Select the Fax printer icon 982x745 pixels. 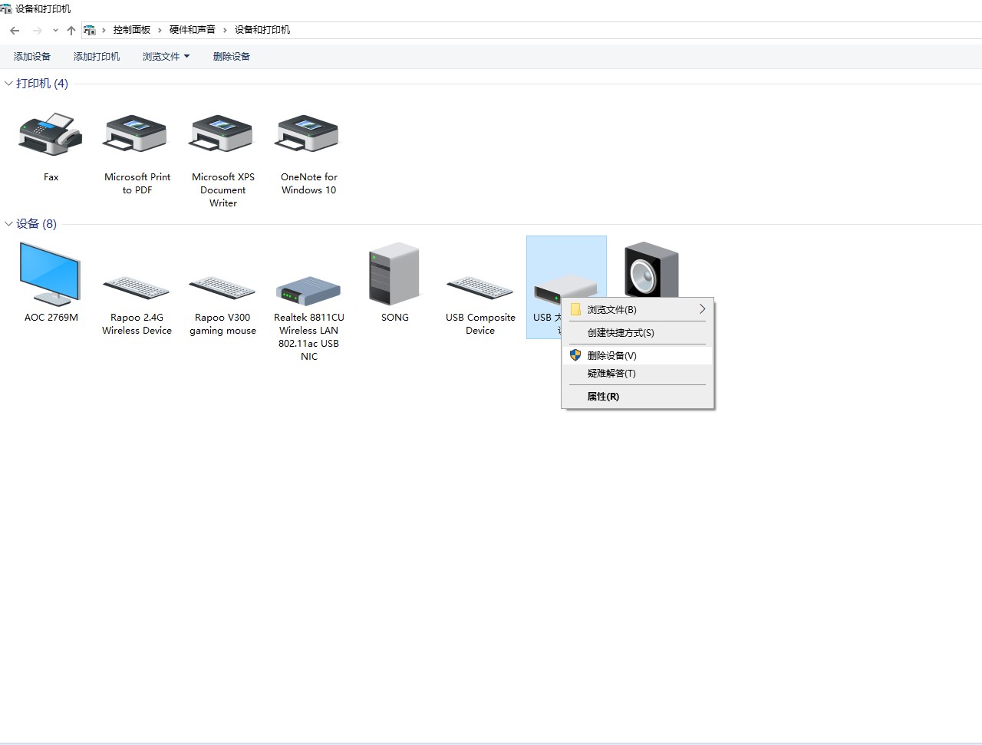coord(51,135)
